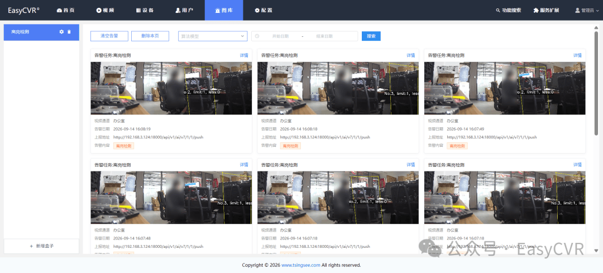This screenshot has height=273, width=603.
Task: Expand the 管理员 account dropdown
Action: click(587, 11)
